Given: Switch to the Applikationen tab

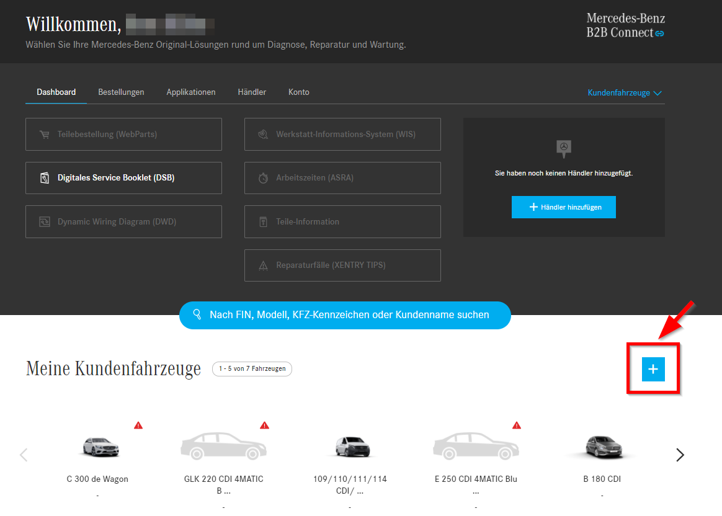Looking at the screenshot, I should pyautogui.click(x=191, y=92).
